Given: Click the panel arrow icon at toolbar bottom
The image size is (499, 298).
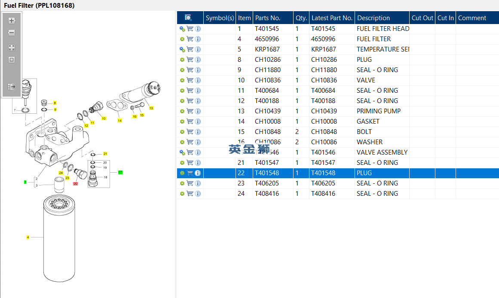Looking at the screenshot, I should coord(12,86).
